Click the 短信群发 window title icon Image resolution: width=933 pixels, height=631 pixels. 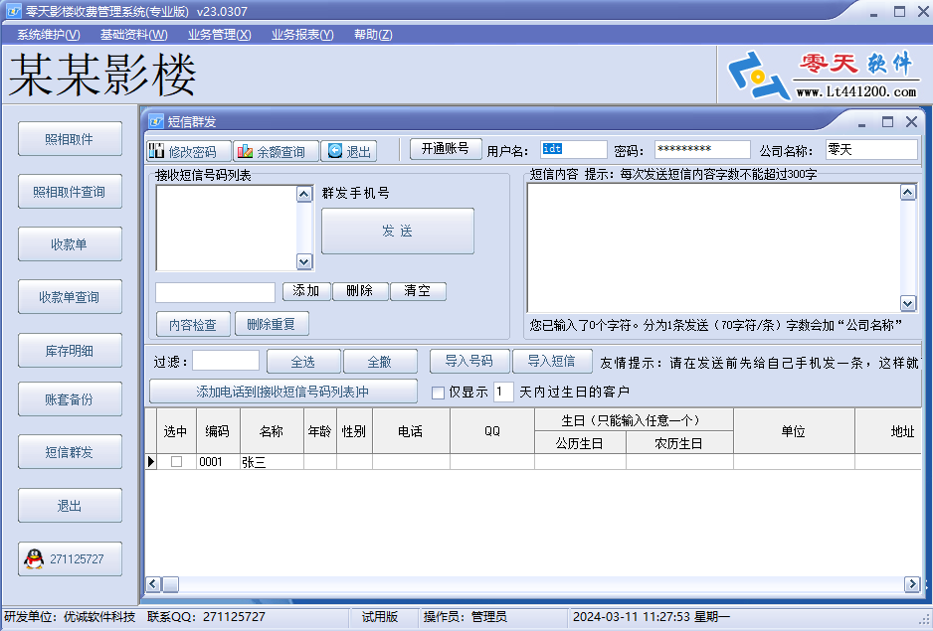pyautogui.click(x=155, y=121)
